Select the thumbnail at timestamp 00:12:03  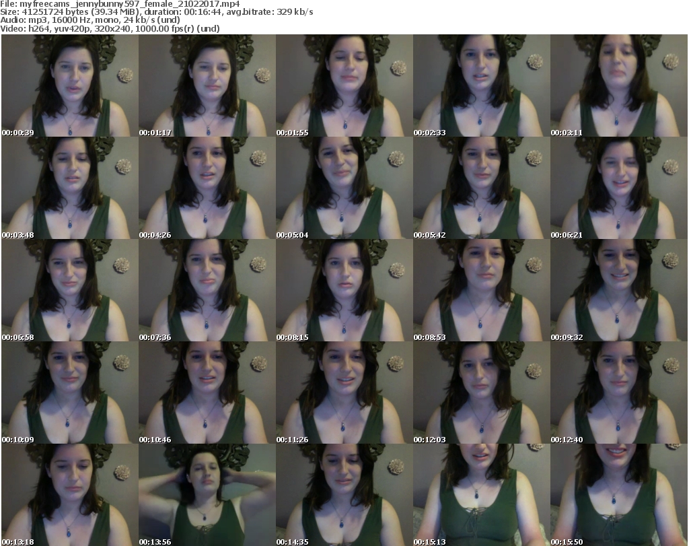(482, 393)
